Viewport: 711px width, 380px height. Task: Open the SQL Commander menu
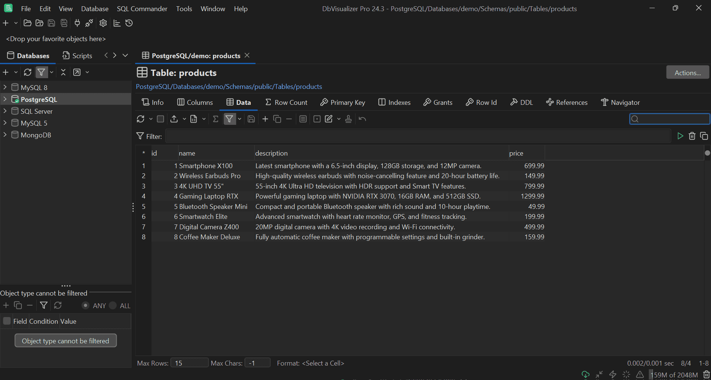tap(142, 9)
